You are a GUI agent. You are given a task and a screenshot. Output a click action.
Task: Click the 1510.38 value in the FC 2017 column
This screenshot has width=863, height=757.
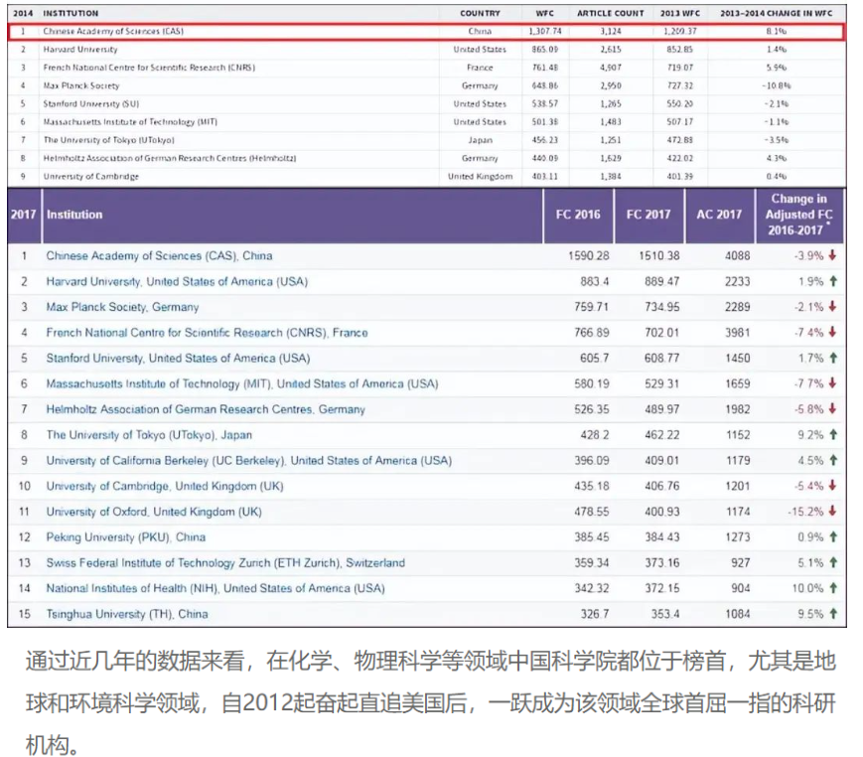(658, 256)
